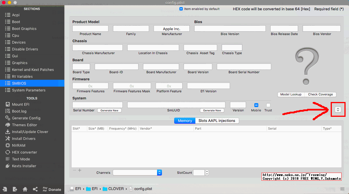Image resolution: width=349 pixels, height=194 pixels.
Task: Open the NVRAM tool
Action: [19, 146]
